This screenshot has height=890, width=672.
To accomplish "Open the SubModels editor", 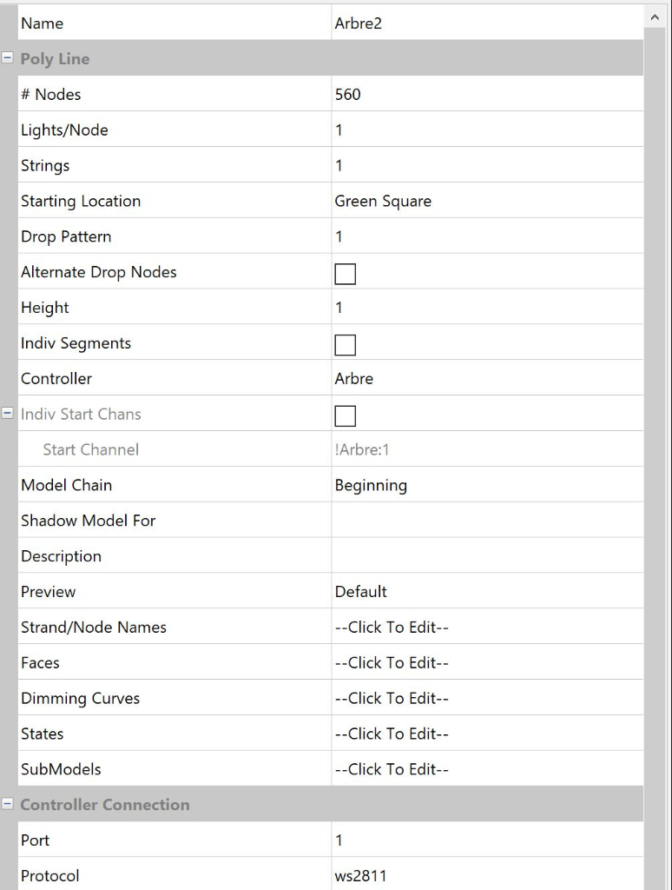I will tap(486, 769).
